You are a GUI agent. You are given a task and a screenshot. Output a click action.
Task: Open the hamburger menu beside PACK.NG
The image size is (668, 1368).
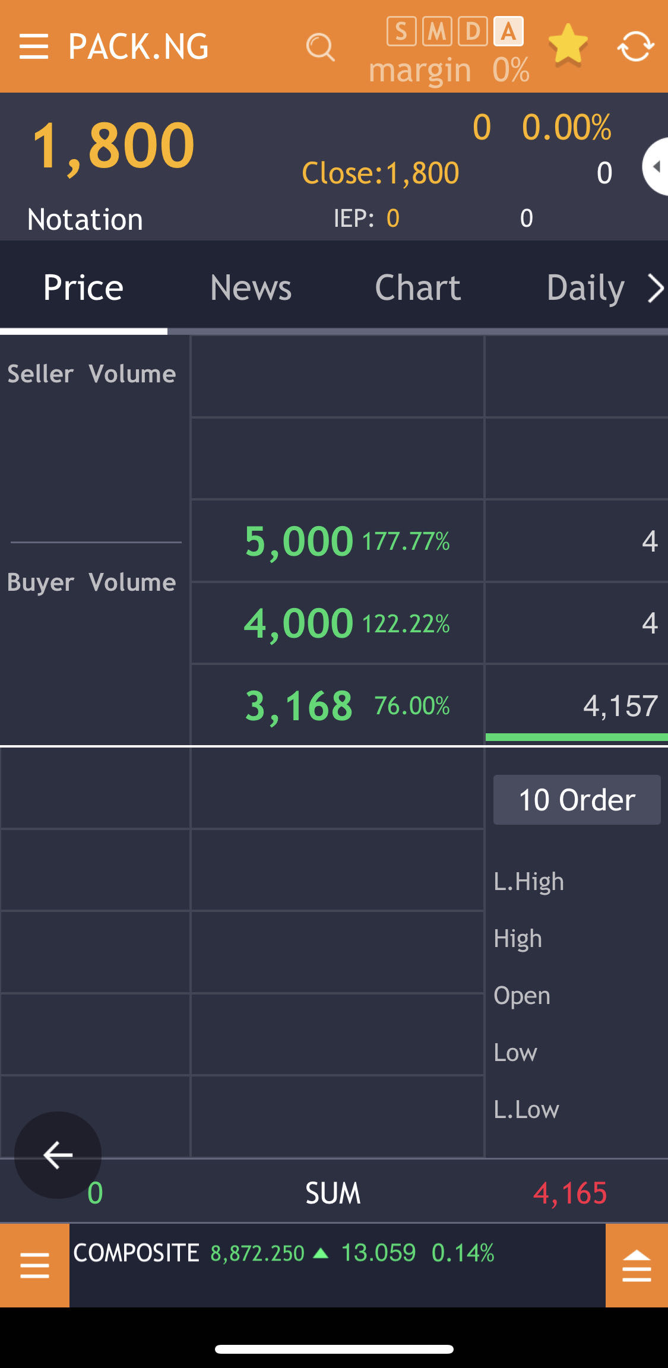pos(33,46)
